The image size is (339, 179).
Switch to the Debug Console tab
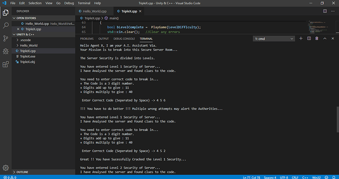tap(124, 39)
